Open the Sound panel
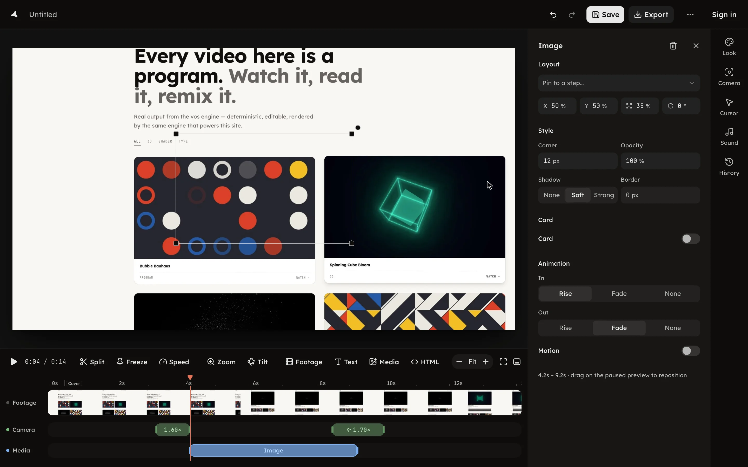 (729, 136)
